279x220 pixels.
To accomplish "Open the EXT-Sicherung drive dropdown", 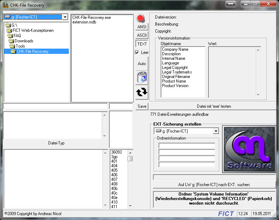I will click(x=216, y=131).
